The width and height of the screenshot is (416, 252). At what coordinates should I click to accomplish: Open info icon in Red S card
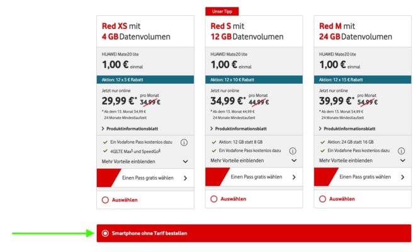click(x=293, y=151)
